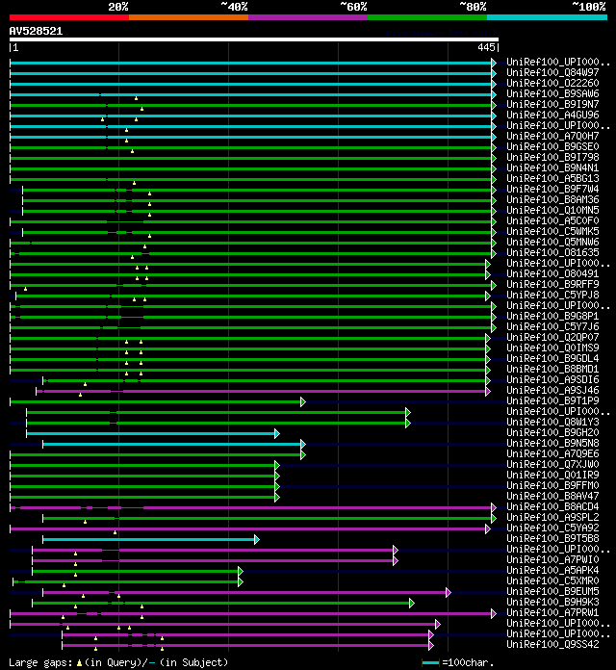Select the UniRef100_B9G8P1 label
The image size is (616, 670).
(552, 316)
